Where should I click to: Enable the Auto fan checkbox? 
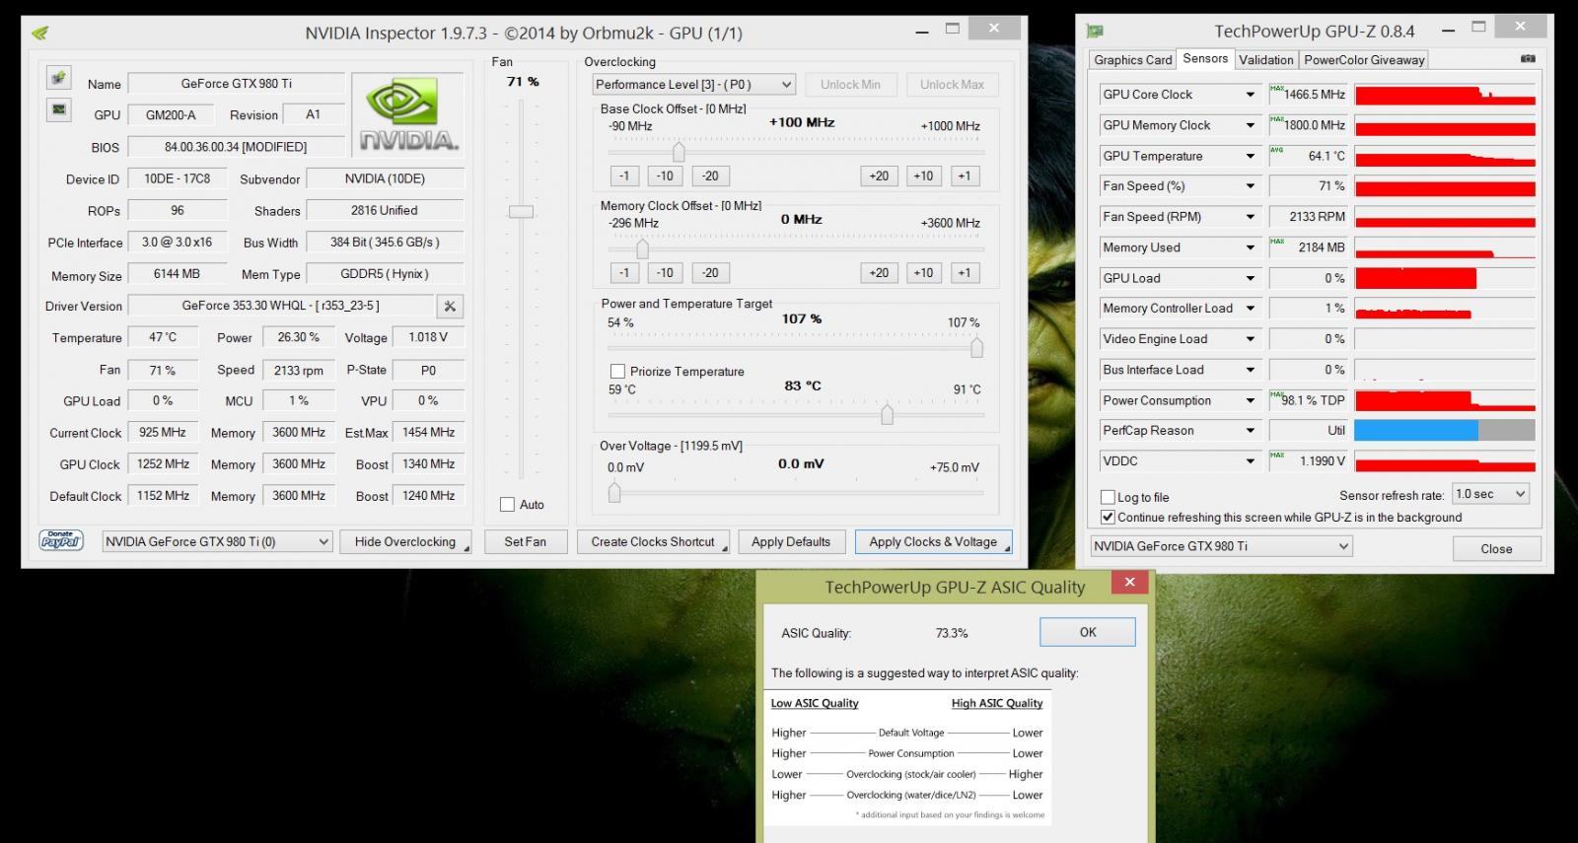pos(507,504)
